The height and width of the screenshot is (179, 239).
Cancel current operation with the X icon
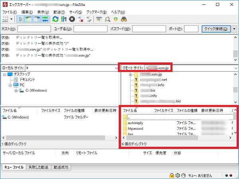(x=72, y=19)
